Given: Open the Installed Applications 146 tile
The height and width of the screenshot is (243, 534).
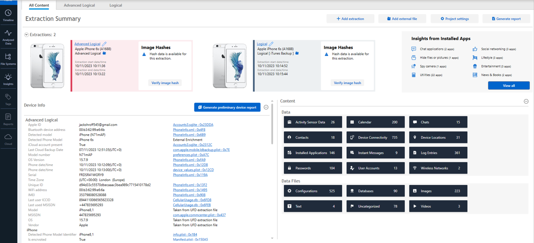Looking at the screenshot, I should pos(313,153).
